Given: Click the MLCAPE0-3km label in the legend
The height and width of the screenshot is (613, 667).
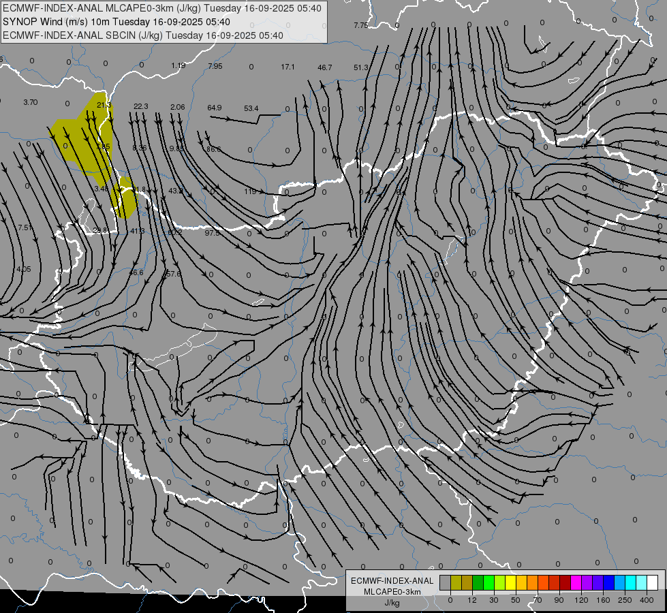Looking at the screenshot, I should (392, 592).
